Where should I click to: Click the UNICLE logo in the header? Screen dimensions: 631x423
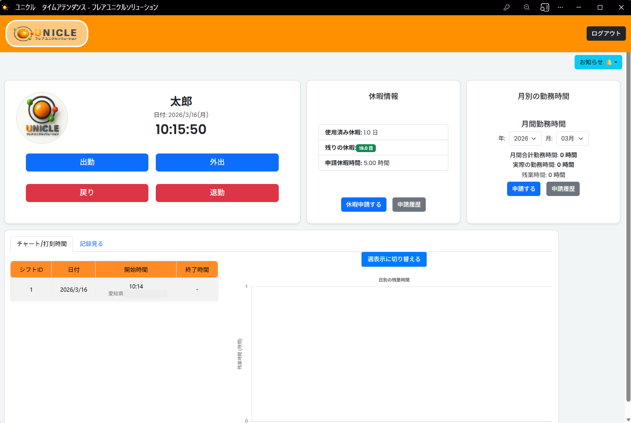pos(46,33)
